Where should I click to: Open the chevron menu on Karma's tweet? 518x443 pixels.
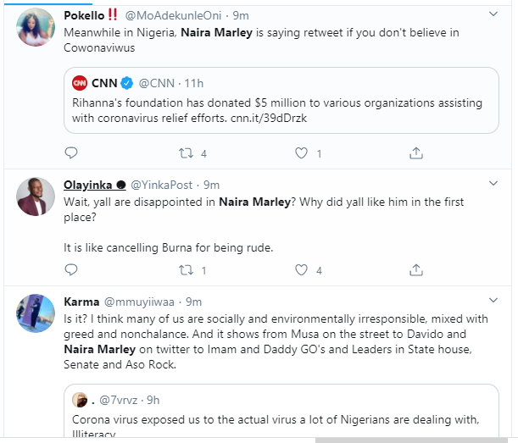pos(494,301)
